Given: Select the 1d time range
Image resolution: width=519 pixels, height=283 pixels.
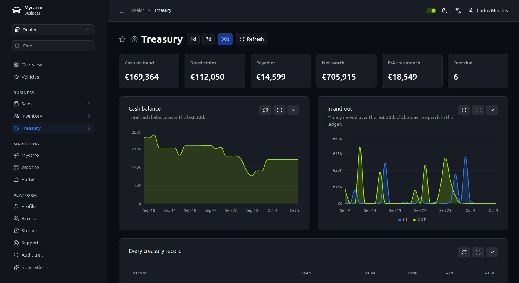Looking at the screenshot, I should (193, 39).
